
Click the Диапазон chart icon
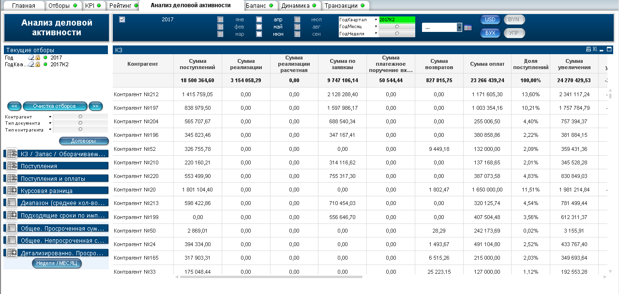[x=11, y=203]
